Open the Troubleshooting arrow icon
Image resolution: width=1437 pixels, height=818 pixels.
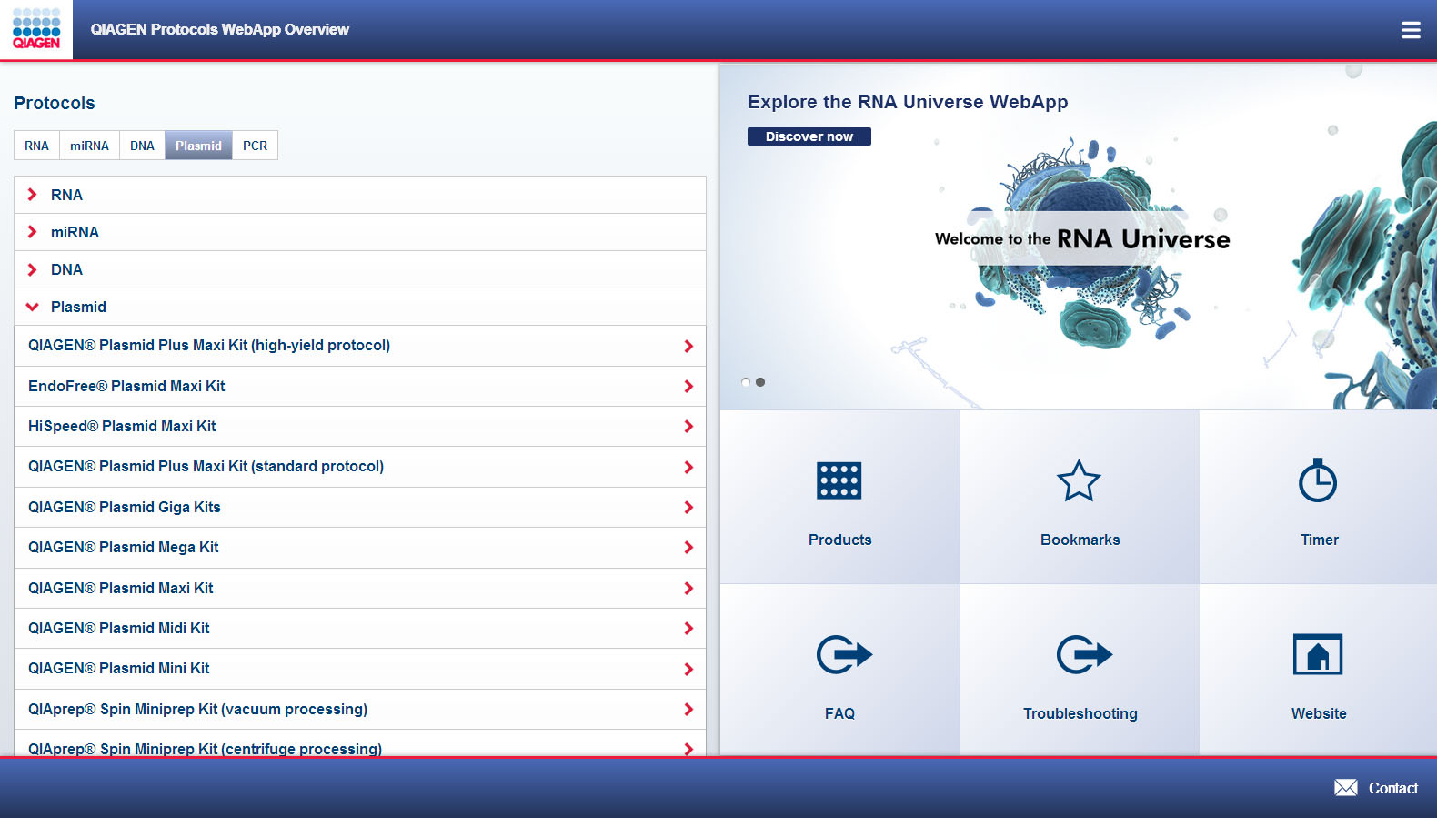(x=1083, y=654)
